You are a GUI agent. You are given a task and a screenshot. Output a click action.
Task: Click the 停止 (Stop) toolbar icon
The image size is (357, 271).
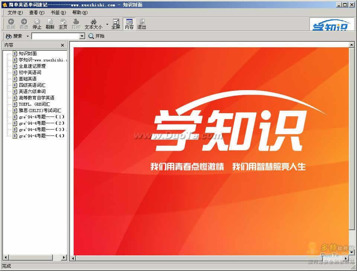click(37, 22)
